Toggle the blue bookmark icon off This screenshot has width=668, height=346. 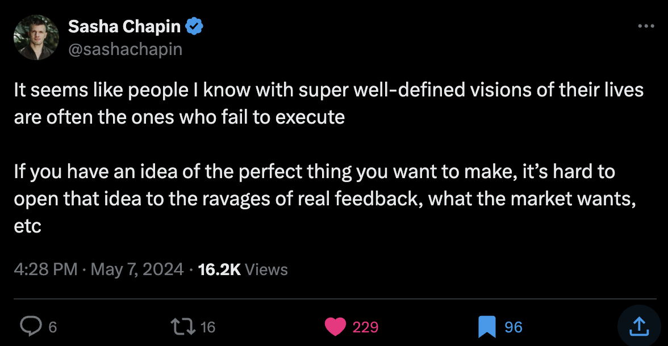[487, 326]
